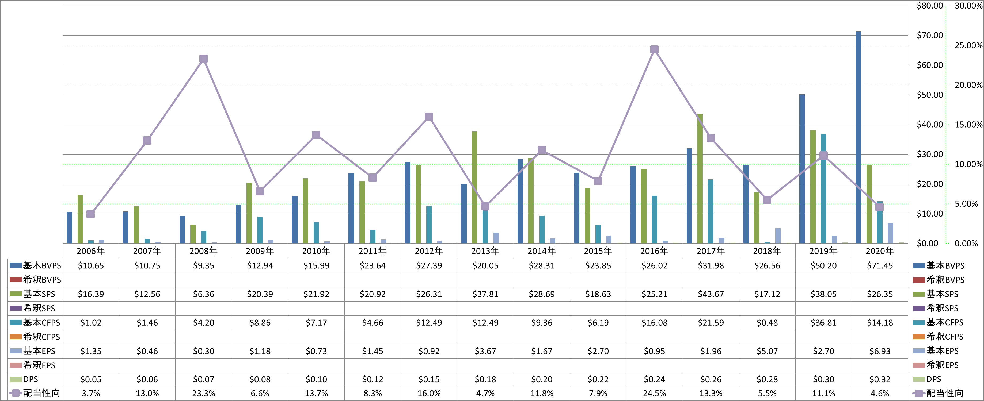Click the 希釈EPS pink swatch in the left legend
984x401 pixels.
(15, 365)
